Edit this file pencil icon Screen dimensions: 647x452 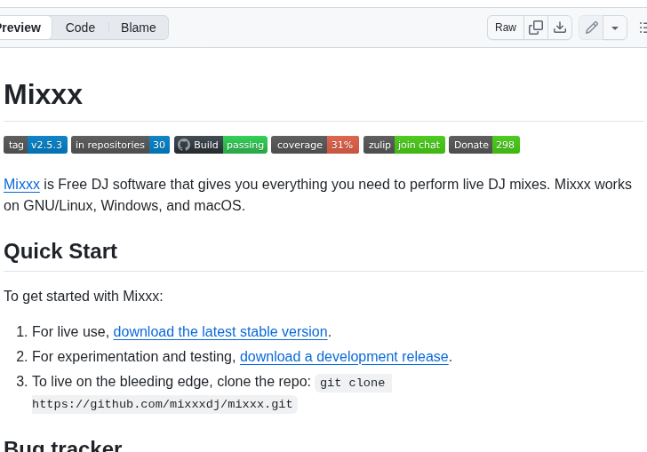(x=591, y=28)
